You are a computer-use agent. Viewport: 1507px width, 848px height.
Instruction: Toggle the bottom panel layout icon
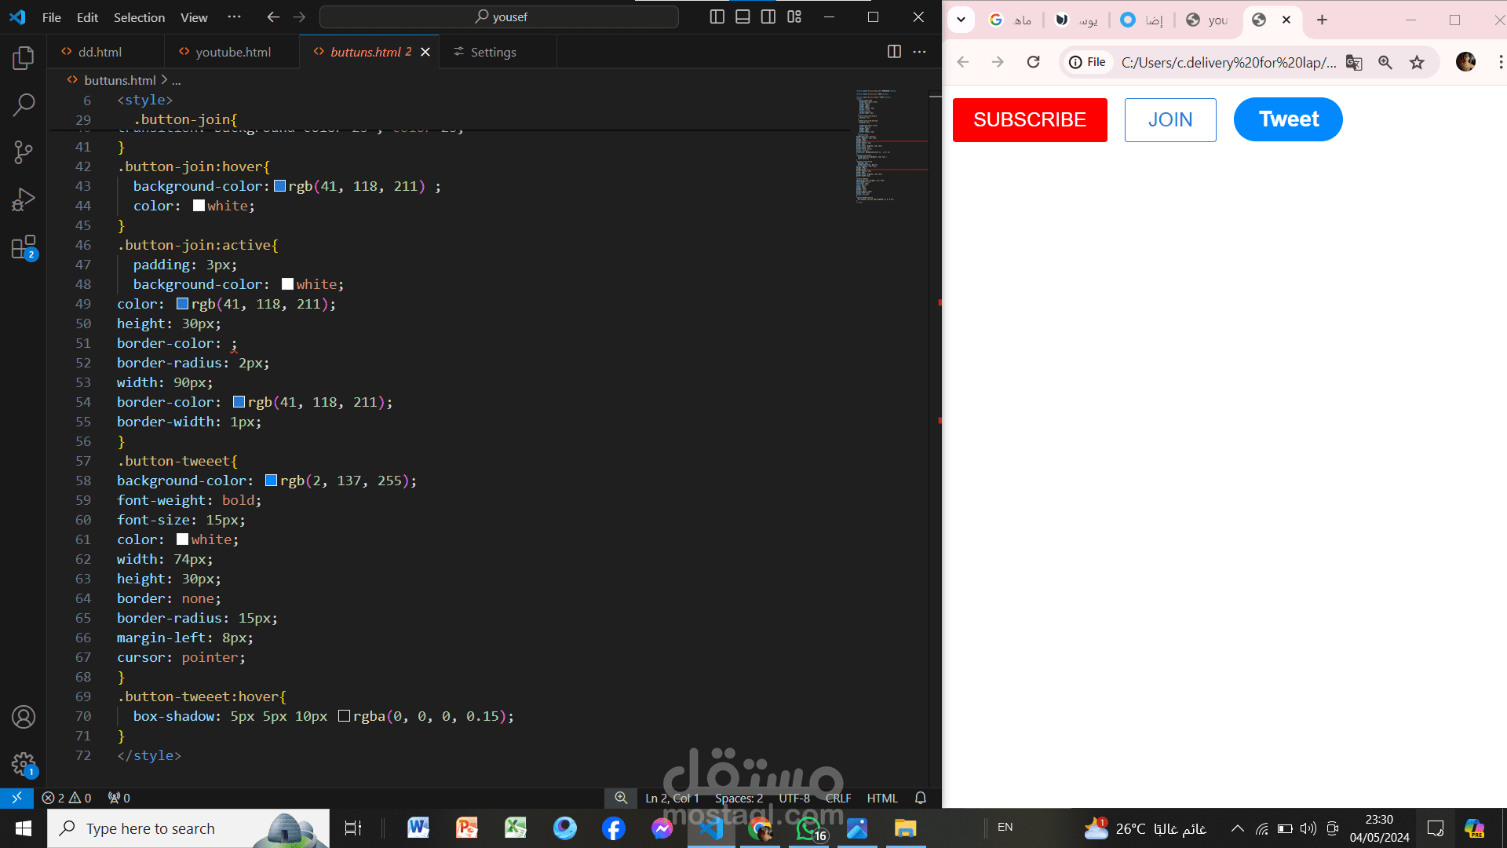point(743,16)
